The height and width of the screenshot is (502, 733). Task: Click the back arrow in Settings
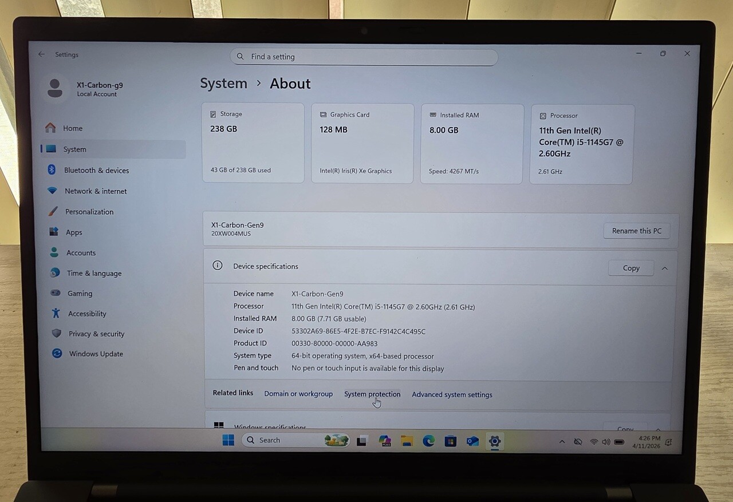point(41,54)
